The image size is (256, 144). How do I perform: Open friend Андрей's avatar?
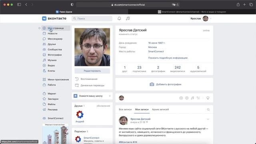point(80,114)
